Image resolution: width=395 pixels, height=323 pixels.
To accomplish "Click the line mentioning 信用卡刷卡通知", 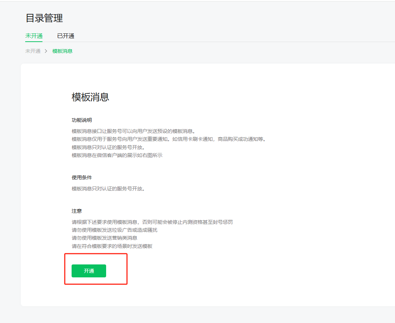I will click(168, 139).
